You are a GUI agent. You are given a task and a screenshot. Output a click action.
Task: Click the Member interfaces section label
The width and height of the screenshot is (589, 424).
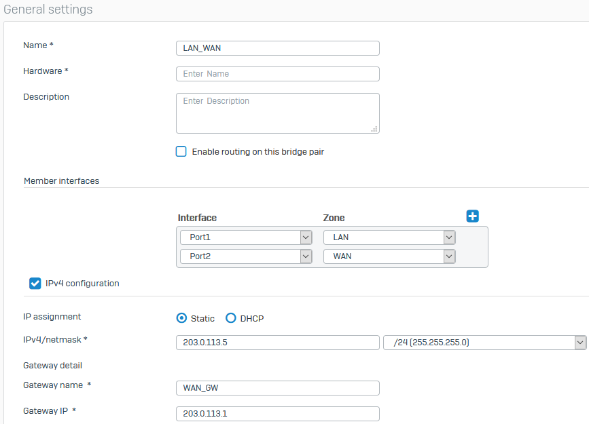click(61, 180)
